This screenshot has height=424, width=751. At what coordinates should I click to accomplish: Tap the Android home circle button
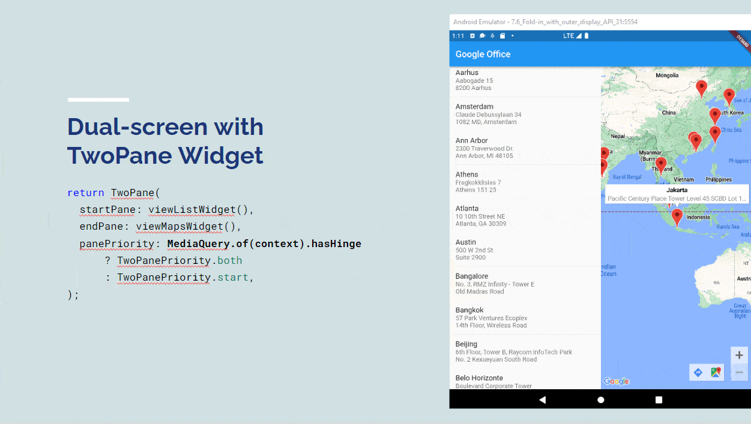coord(600,399)
